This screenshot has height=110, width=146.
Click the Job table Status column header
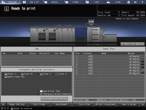pos(32,53)
